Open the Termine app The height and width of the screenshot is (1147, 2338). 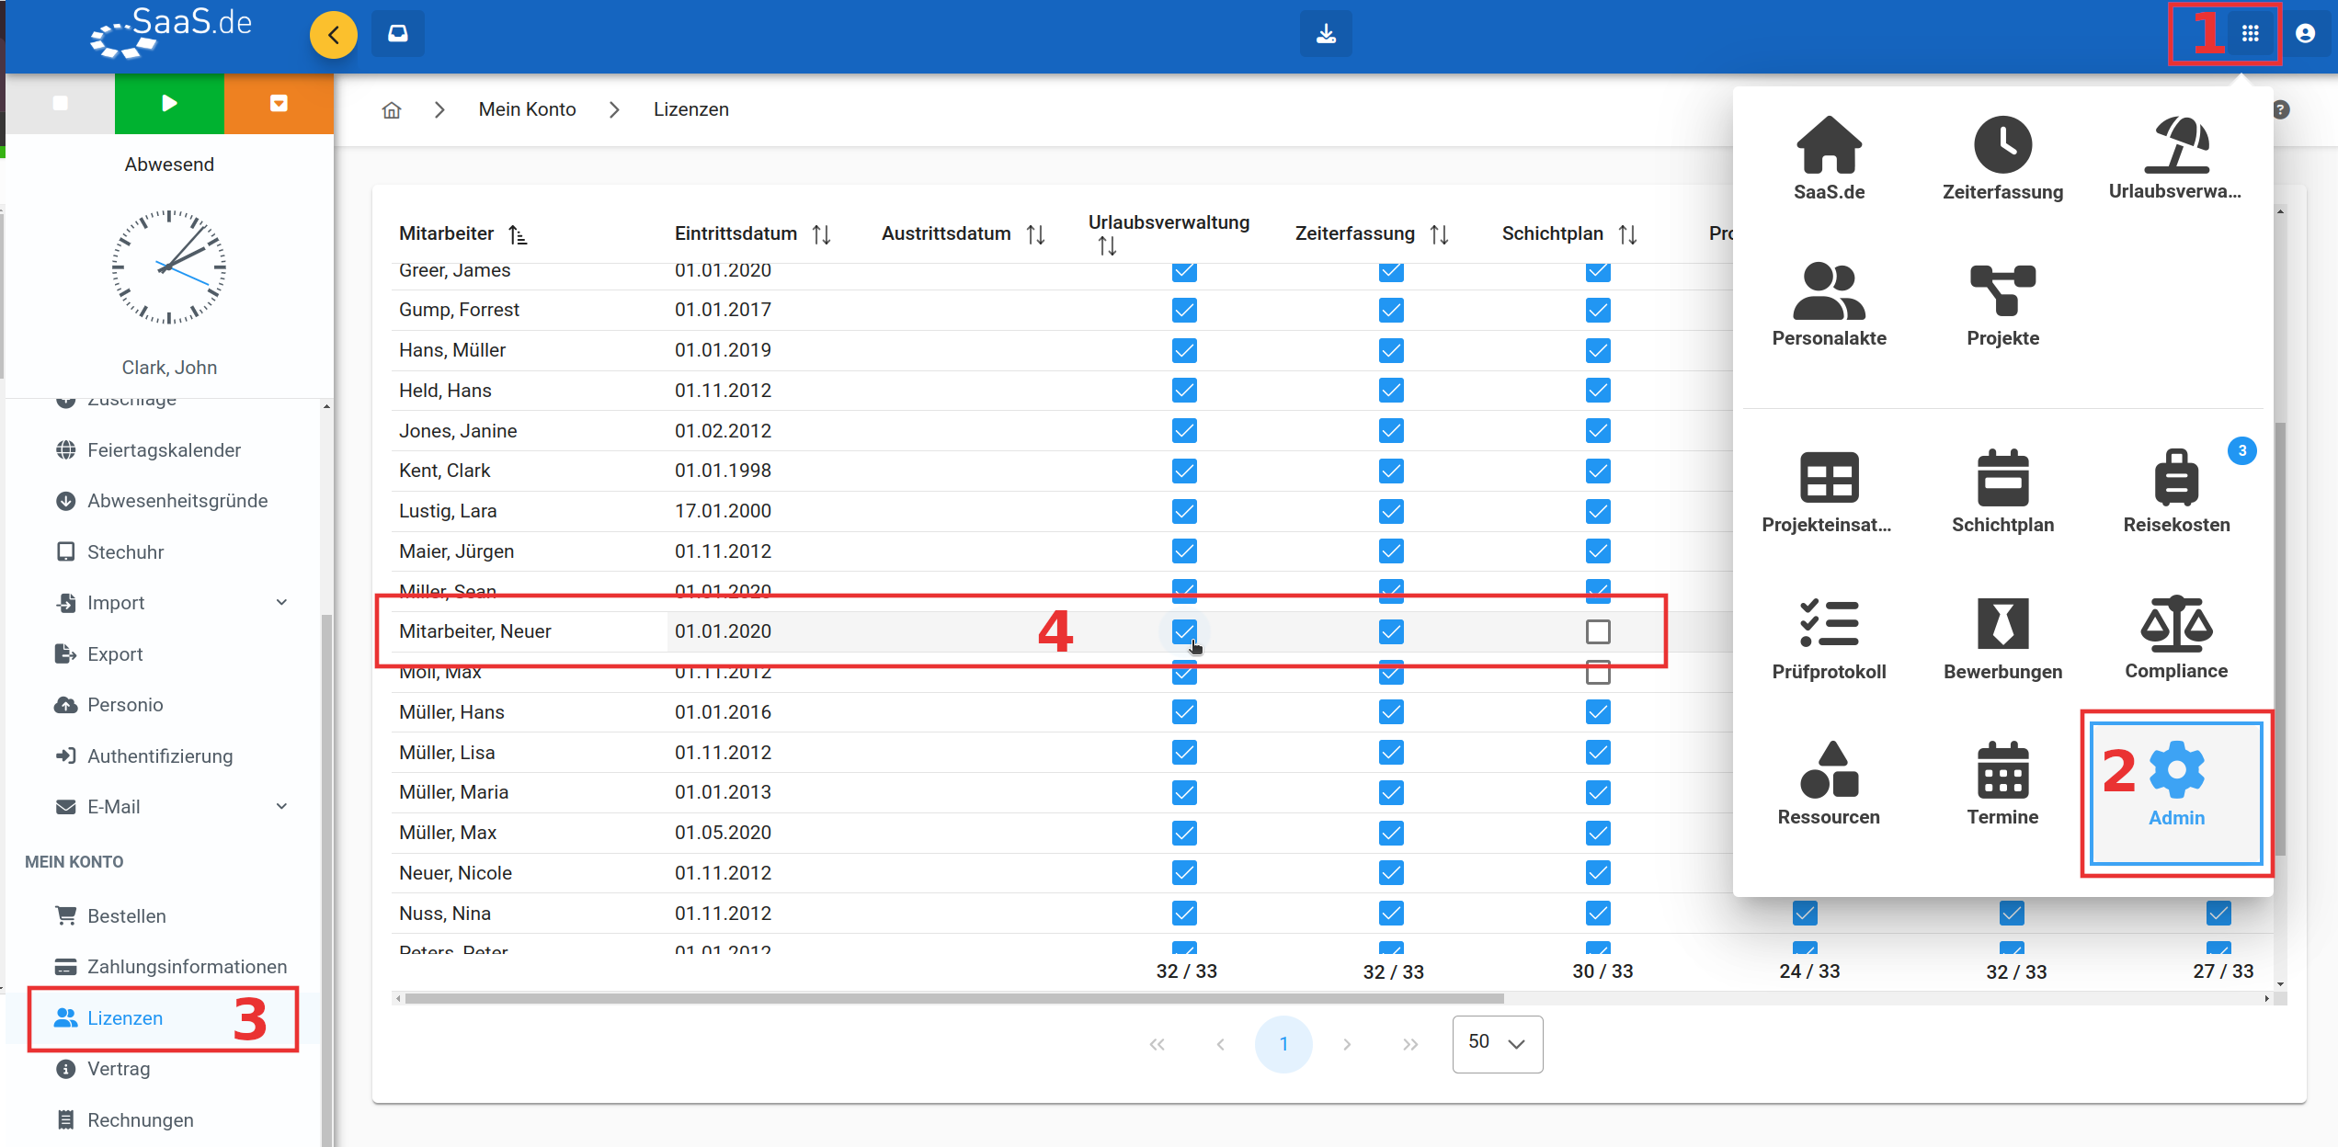pos(2002,783)
